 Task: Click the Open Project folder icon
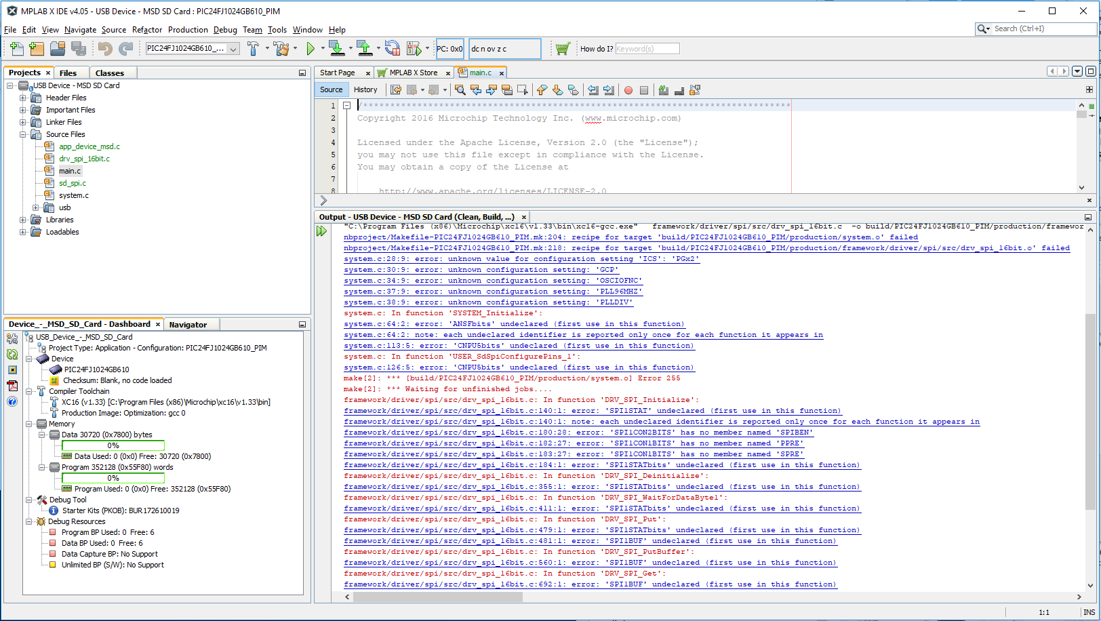point(58,48)
